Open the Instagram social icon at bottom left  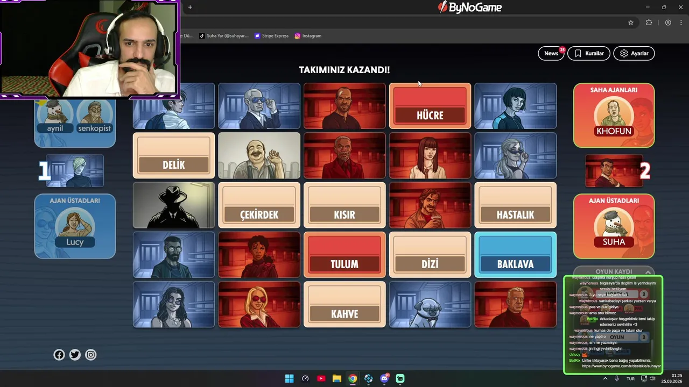pos(91,355)
